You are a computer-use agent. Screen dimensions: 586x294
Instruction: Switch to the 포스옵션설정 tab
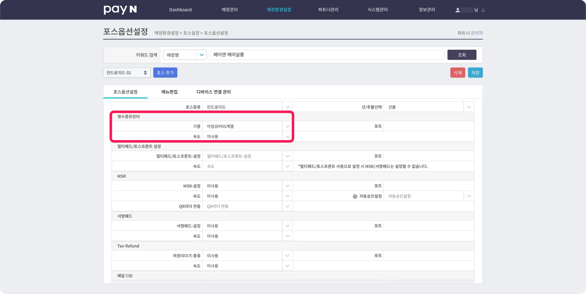[125, 92]
